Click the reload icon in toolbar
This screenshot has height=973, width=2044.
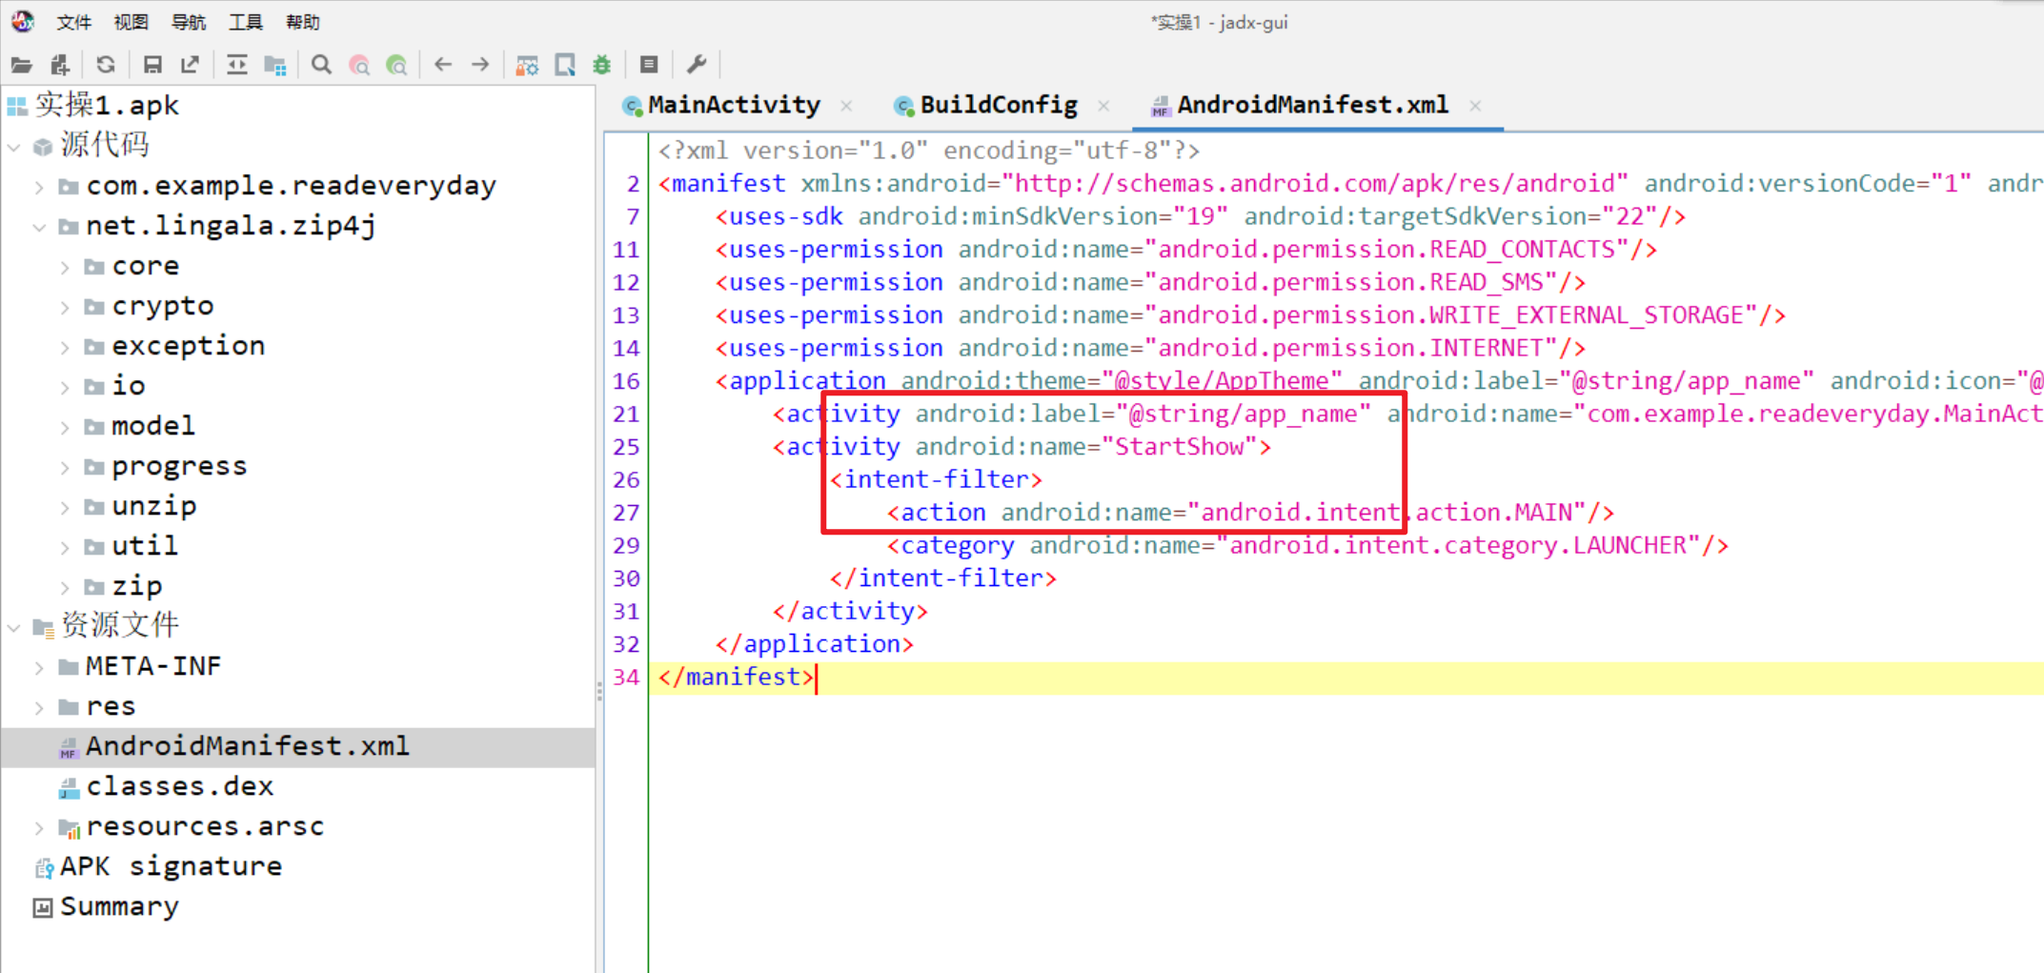(x=106, y=65)
